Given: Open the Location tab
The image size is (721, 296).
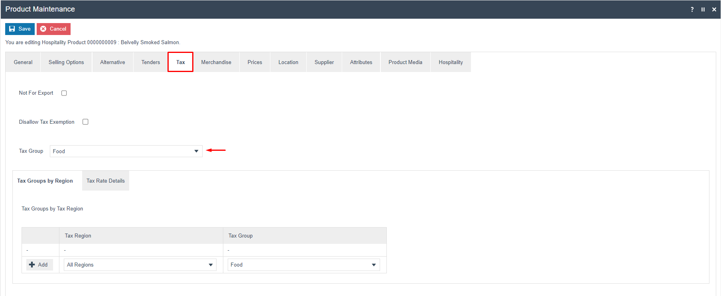Looking at the screenshot, I should (288, 62).
